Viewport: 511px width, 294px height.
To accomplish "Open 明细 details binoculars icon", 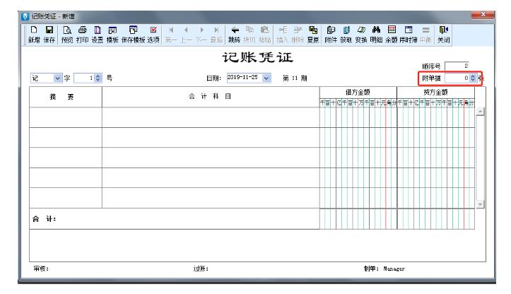I will click(x=376, y=34).
